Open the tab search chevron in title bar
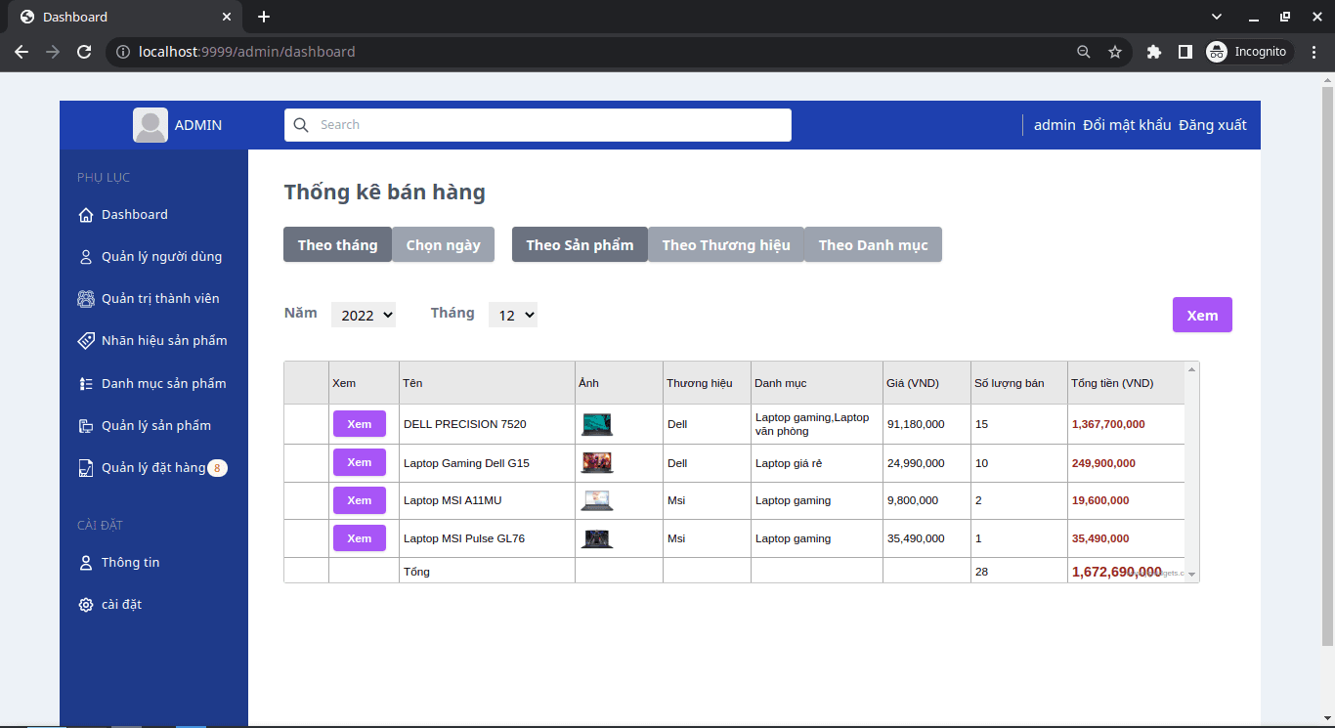The image size is (1335, 728). pyautogui.click(x=1217, y=17)
